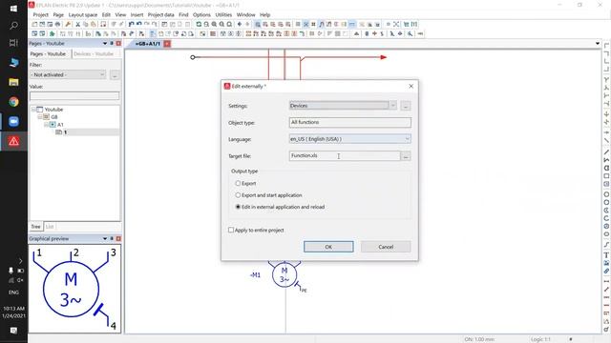The width and height of the screenshot is (611, 343).
Task: Click the Undo arrow icon
Action: 132,24
